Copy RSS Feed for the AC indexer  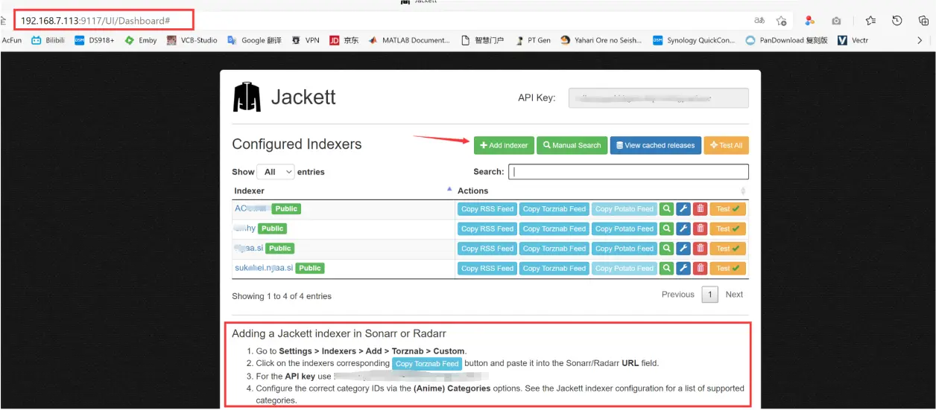[487, 209]
